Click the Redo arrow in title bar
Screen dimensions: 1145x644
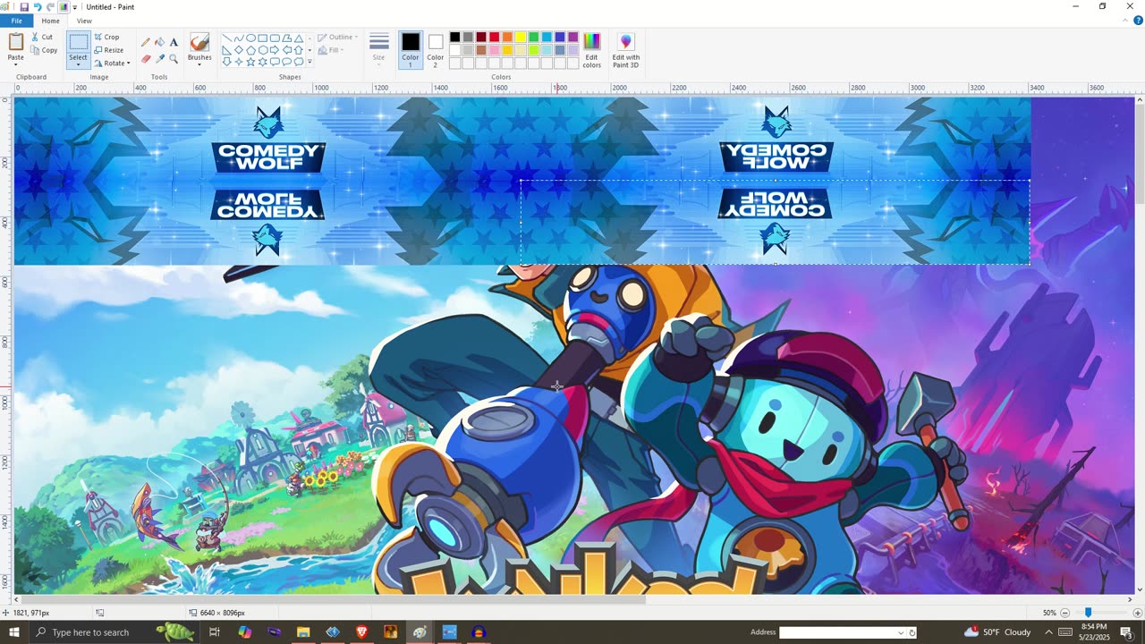click(51, 7)
